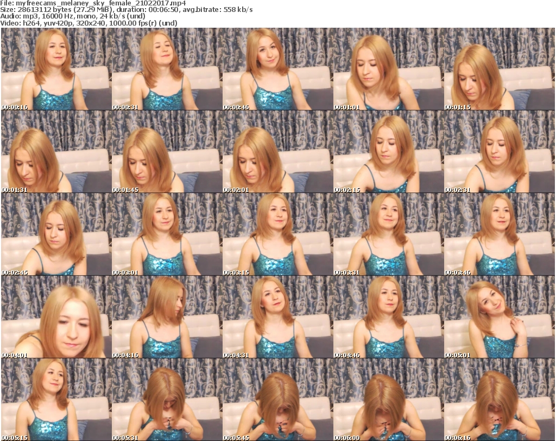This screenshot has height=441, width=556.
Task: Click the close-up frame at 00:04:01
Action: (x=56, y=317)
